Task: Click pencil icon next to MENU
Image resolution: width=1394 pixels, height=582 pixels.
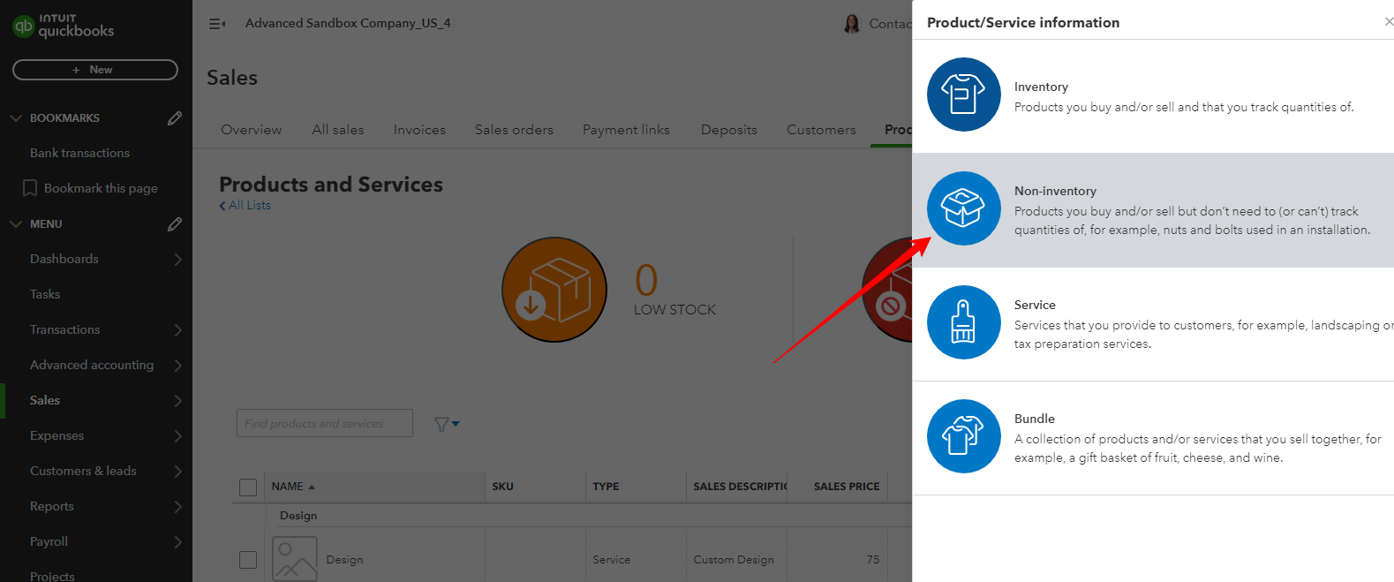Action: [175, 224]
